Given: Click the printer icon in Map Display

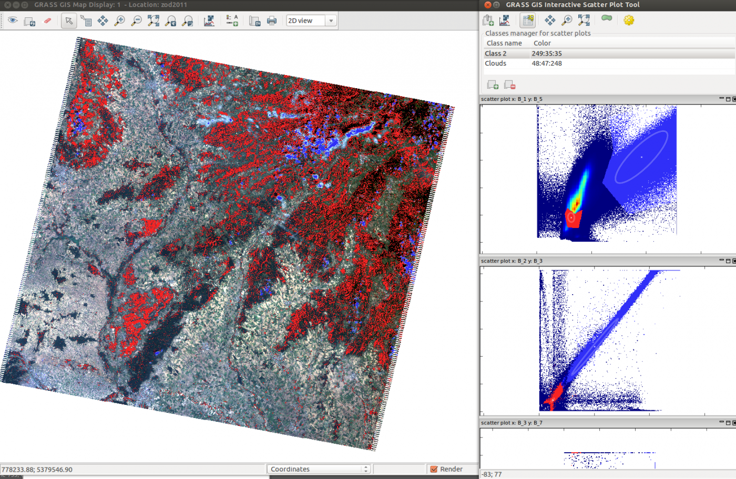Looking at the screenshot, I should (x=272, y=20).
